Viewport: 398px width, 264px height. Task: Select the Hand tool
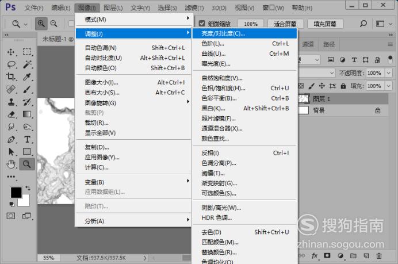click(x=11, y=164)
